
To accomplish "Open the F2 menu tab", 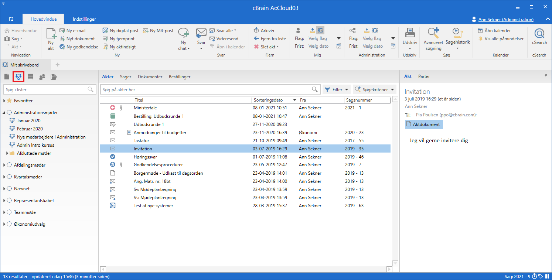I will coord(11,19).
